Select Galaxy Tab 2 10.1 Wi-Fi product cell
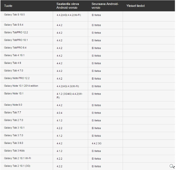The image size is (176, 170). (x=18, y=158)
